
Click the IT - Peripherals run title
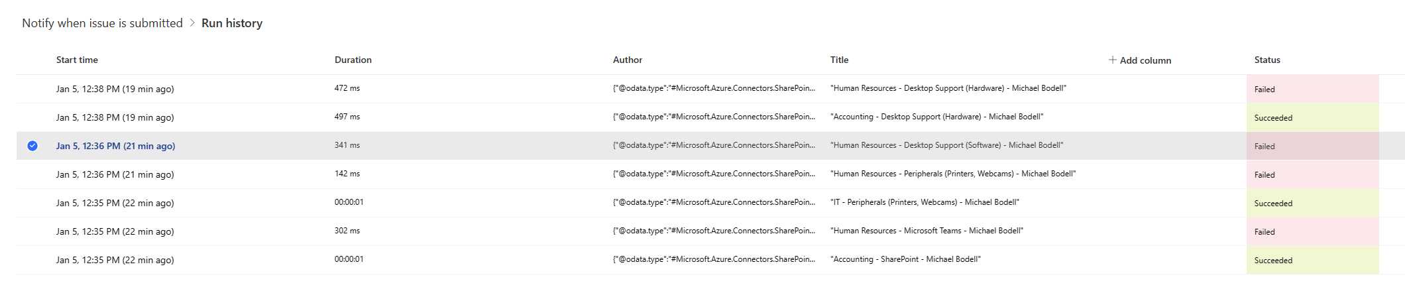925,202
